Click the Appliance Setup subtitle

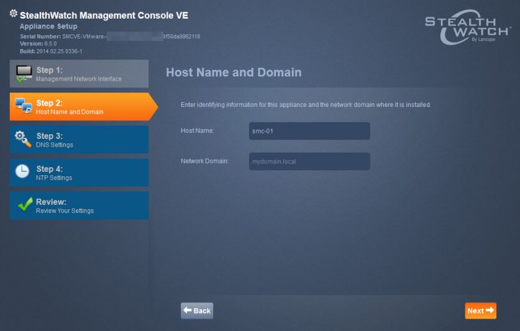pyautogui.click(x=48, y=26)
